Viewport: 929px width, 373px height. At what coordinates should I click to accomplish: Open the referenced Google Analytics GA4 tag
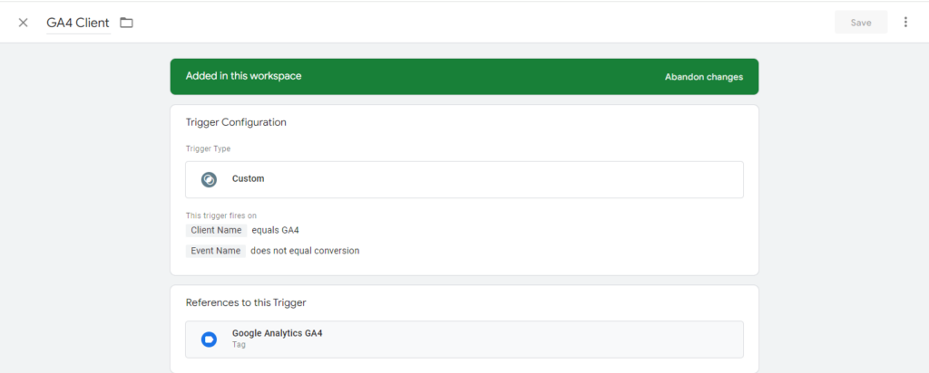[x=277, y=333]
